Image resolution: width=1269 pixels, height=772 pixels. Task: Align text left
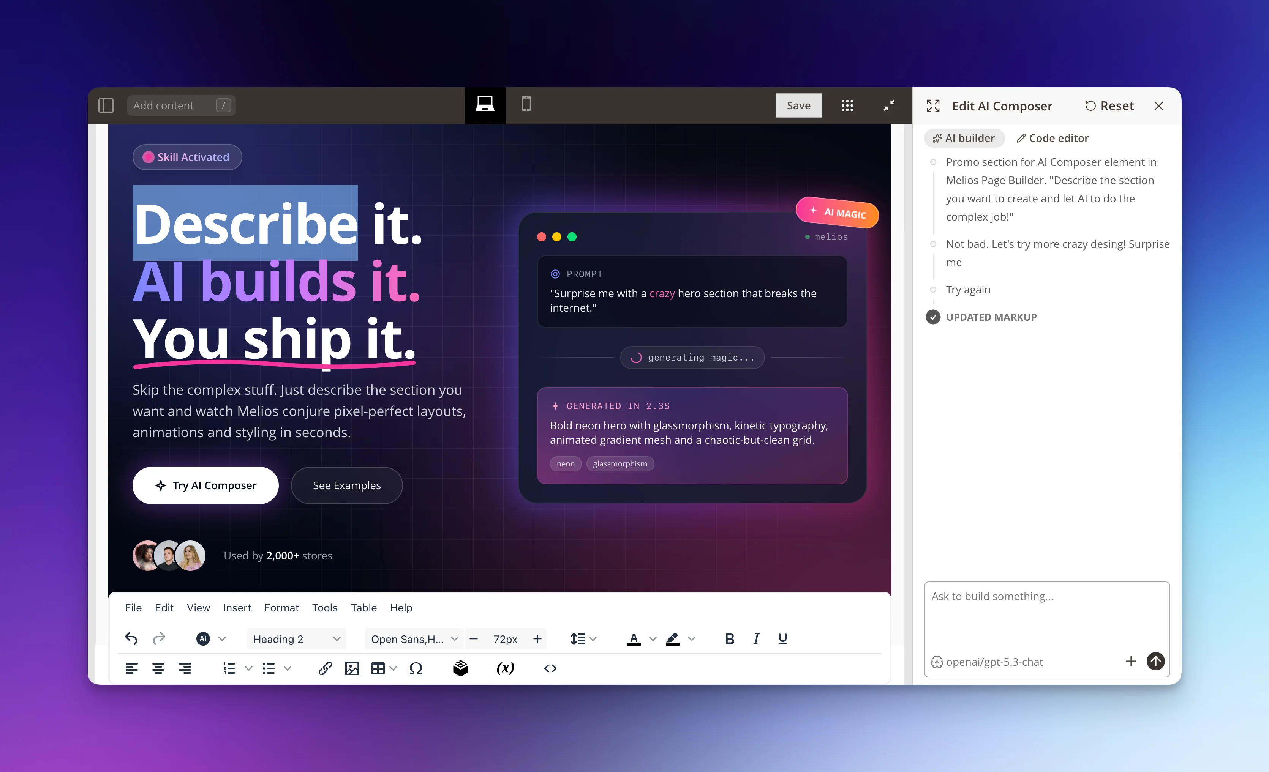pyautogui.click(x=131, y=668)
